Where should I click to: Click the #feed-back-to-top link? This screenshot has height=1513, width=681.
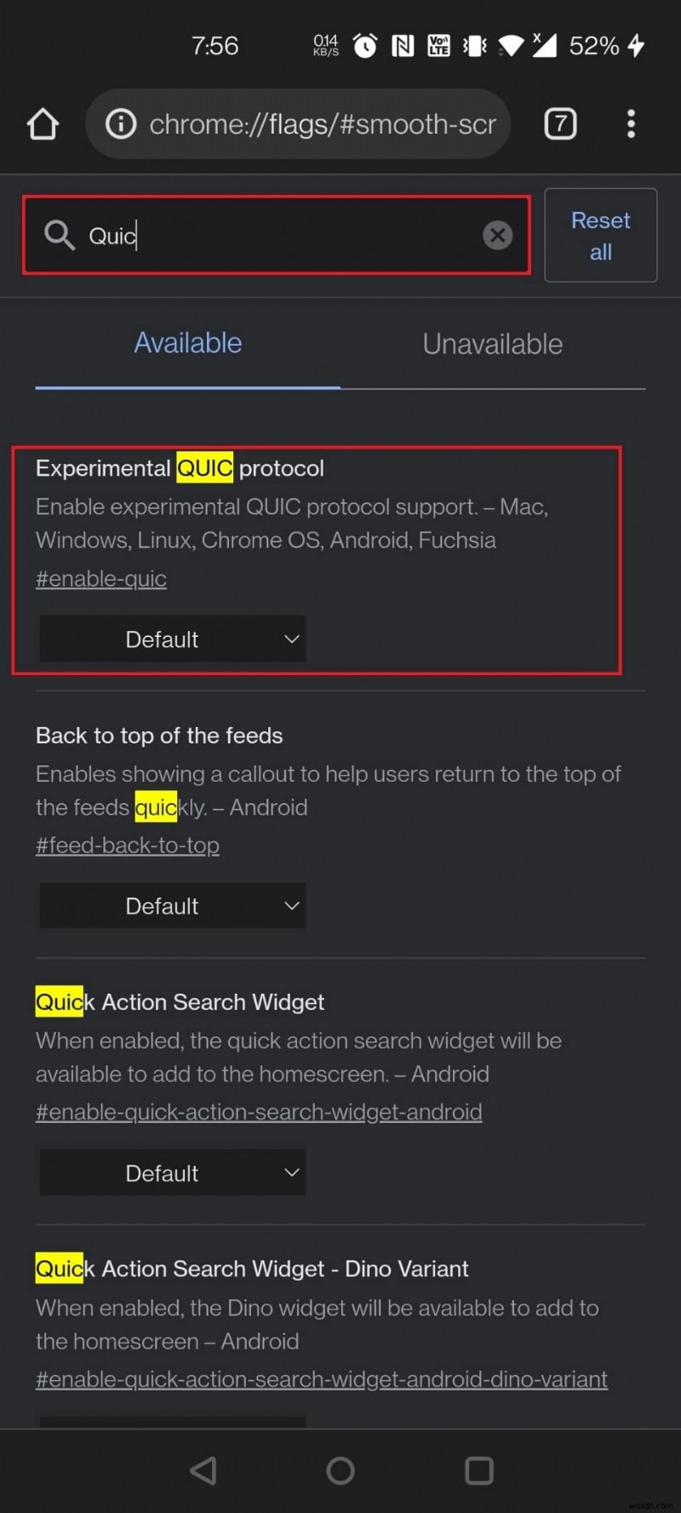[x=127, y=845]
